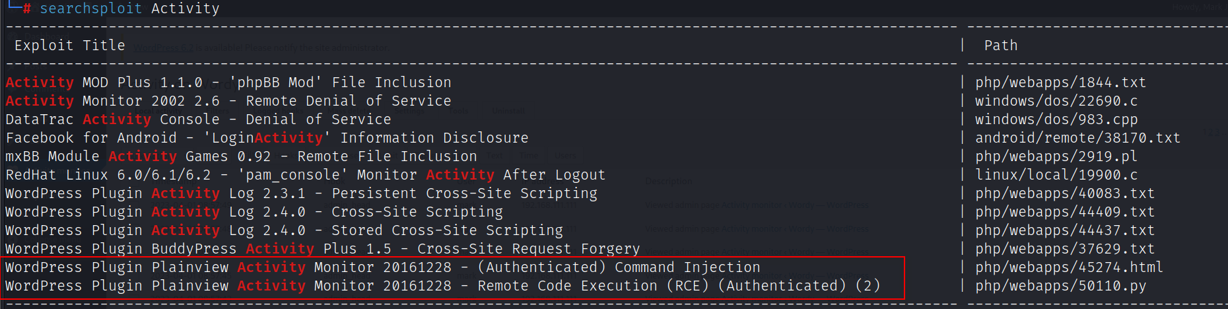Select the DataTrac Activity Console entry
Screen dimensions: 1228x309
point(198,120)
